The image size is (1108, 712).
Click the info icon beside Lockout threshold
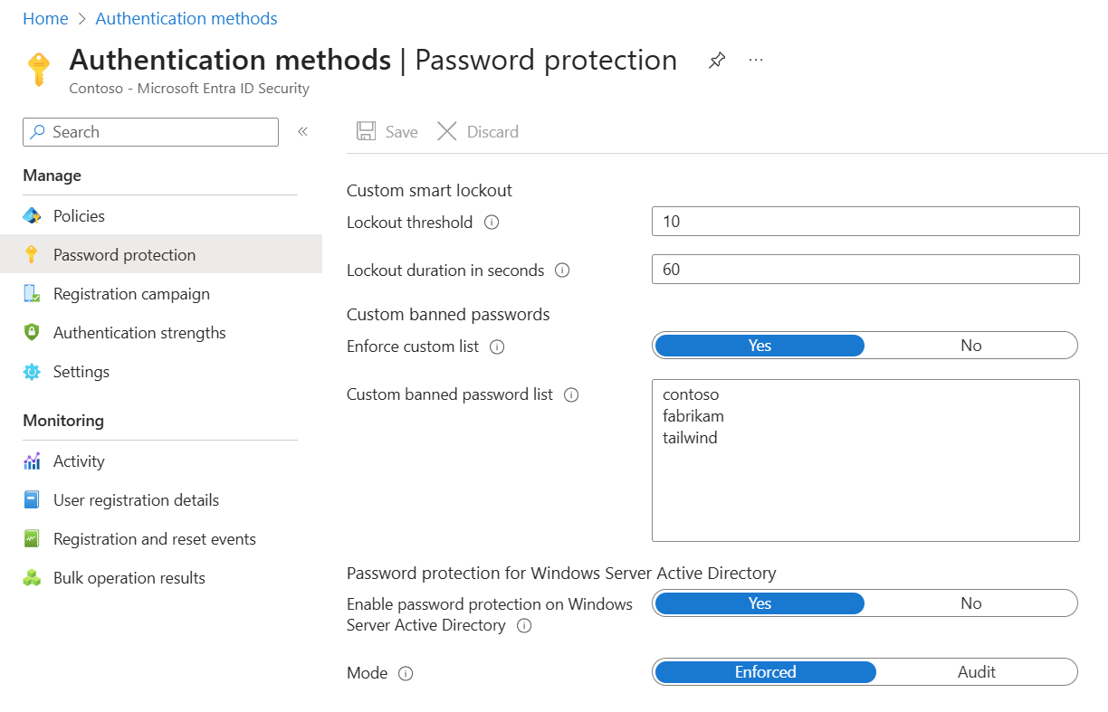click(492, 223)
